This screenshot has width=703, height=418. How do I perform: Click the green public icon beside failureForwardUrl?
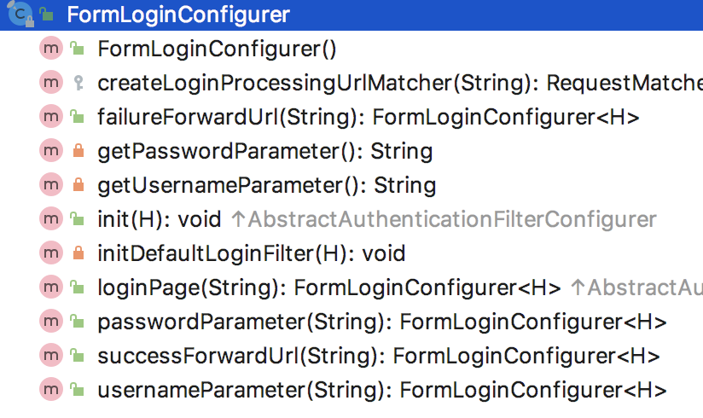point(78,117)
